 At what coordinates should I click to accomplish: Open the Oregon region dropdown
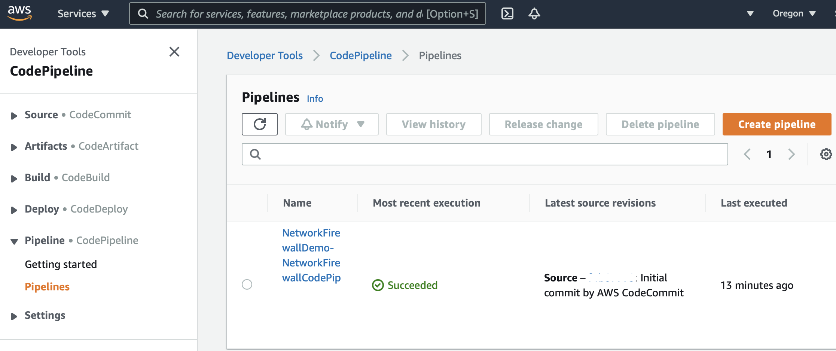tap(794, 13)
